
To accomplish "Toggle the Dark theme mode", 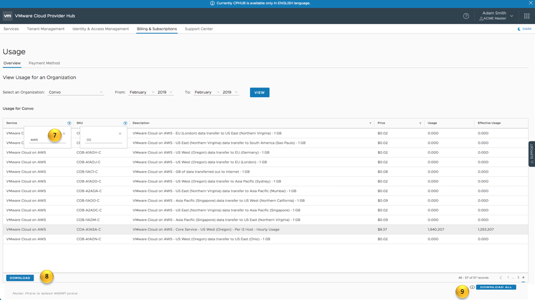I will click(x=525, y=29).
